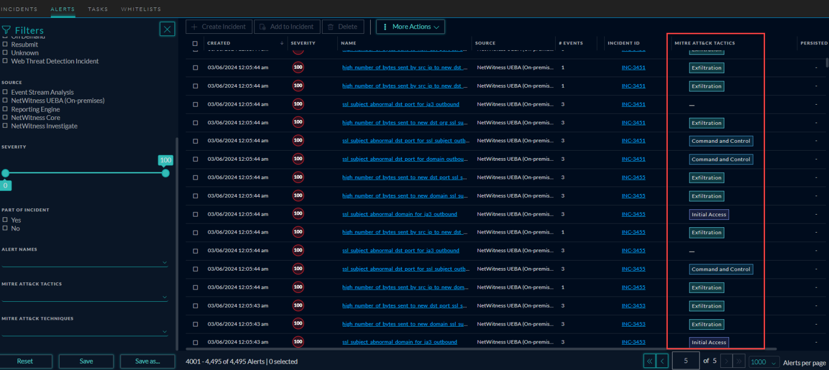Check Reporting Engine source filter
This screenshot has width=829, height=370.
5,109
